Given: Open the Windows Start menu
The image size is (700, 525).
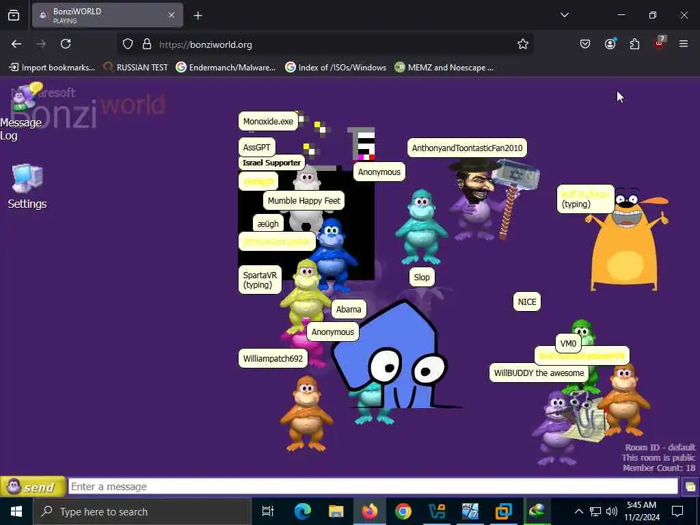Looking at the screenshot, I should pos(16,511).
